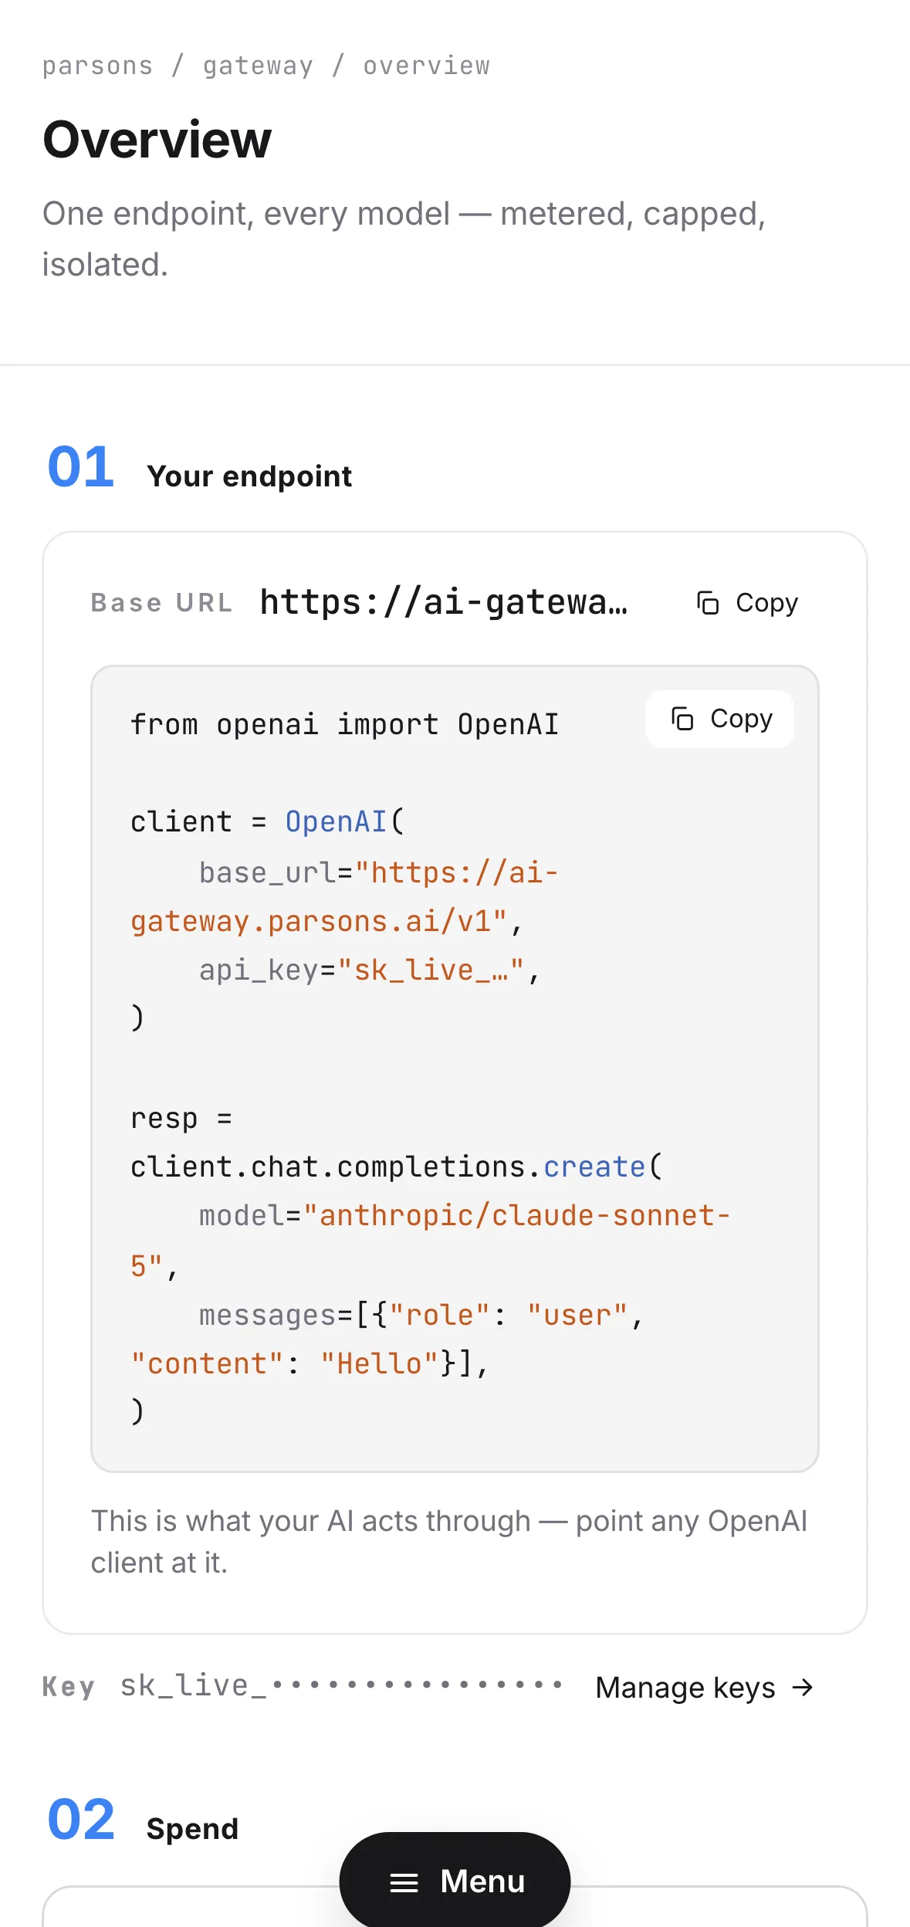Image resolution: width=910 pixels, height=1927 pixels.
Task: Click the arrow icon after Manage keys
Action: tap(803, 1687)
